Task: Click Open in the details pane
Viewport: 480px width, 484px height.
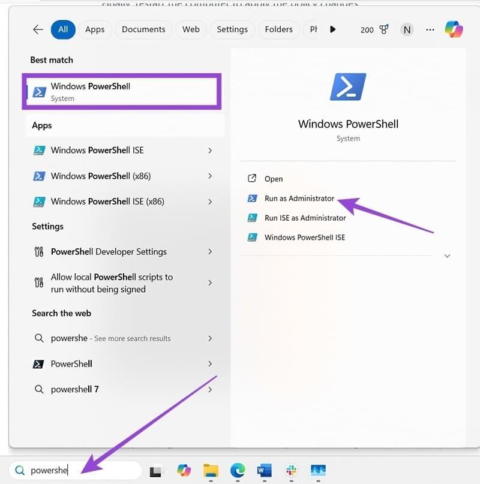Action: point(274,179)
